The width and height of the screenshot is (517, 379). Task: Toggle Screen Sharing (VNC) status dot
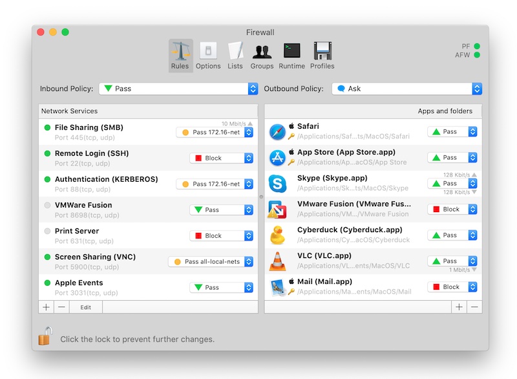click(x=47, y=257)
